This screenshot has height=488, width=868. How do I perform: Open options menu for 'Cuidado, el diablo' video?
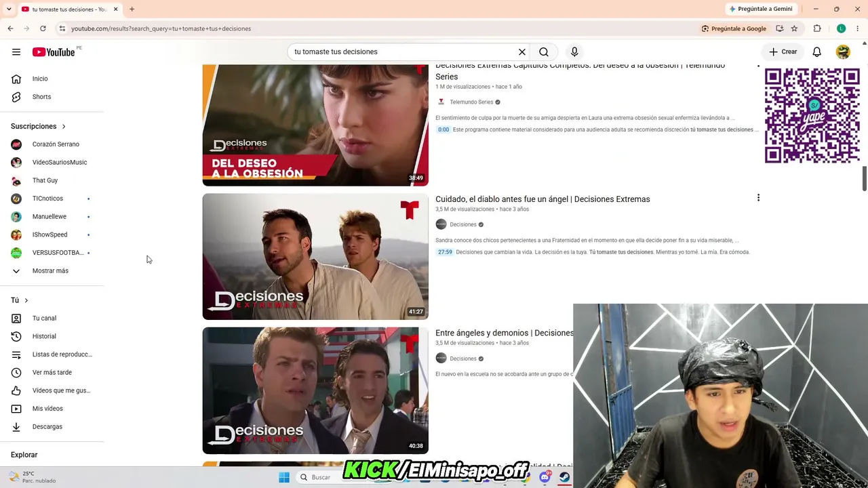pyautogui.click(x=758, y=198)
